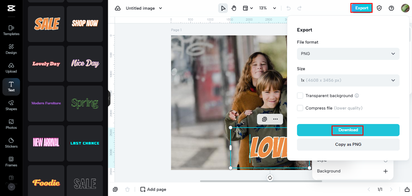Open the help question mark icon

click(391, 8)
